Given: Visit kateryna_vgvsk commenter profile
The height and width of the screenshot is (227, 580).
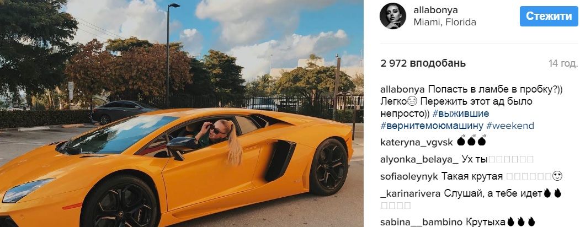Looking at the screenshot, I should click(417, 142).
